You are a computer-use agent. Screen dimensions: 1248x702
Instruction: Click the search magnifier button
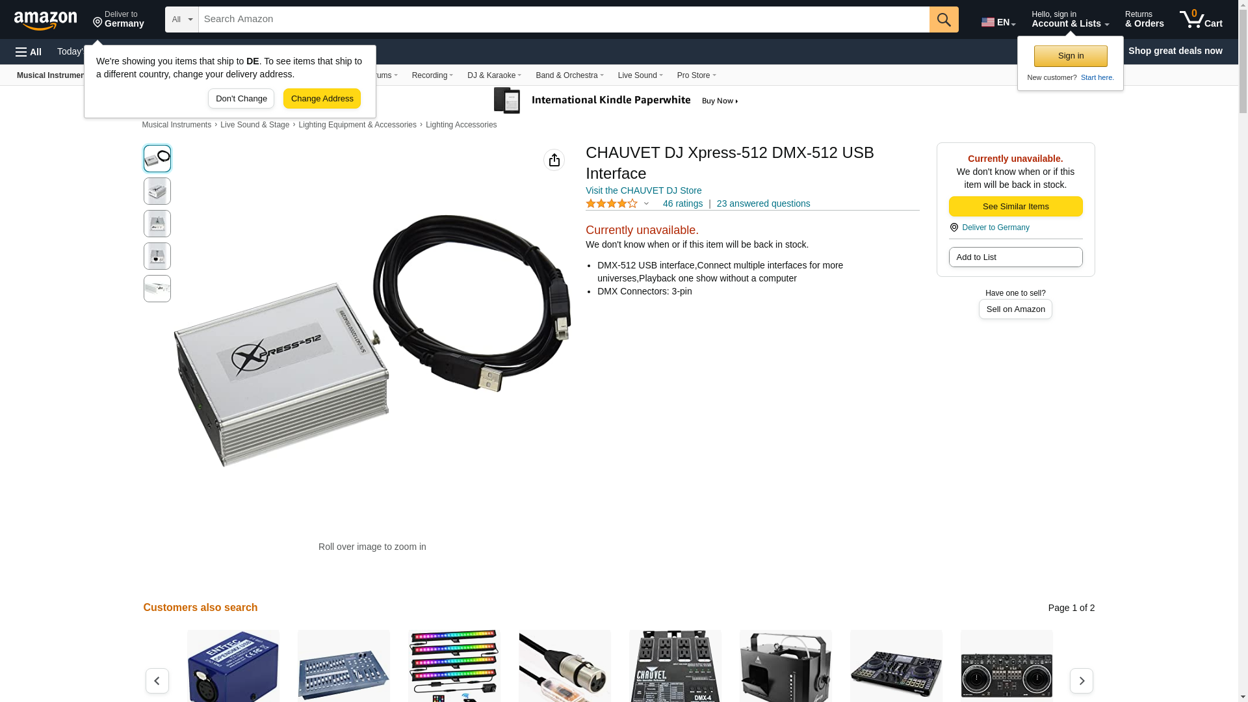(x=944, y=19)
